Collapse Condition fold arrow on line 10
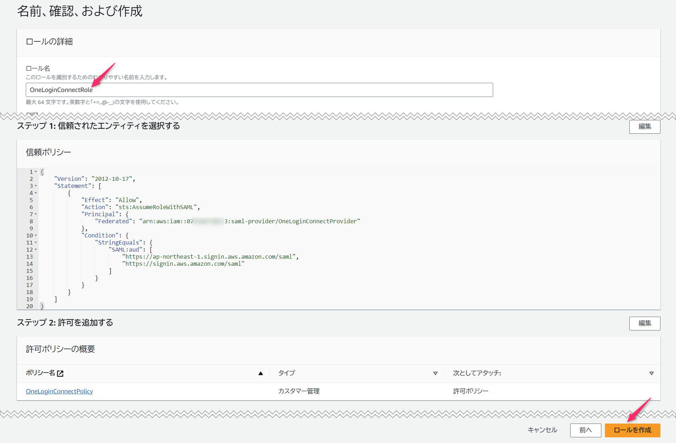 [x=36, y=236]
